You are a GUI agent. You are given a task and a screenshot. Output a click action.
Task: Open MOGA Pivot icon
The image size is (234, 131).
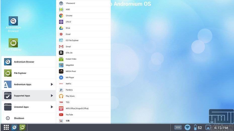point(61,71)
